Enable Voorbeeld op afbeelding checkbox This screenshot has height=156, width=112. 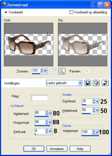71,12
